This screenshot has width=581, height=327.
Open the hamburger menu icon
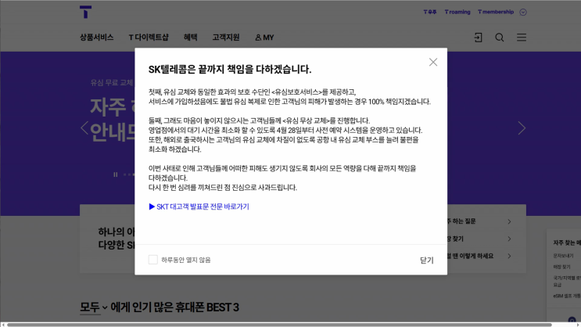tap(522, 38)
